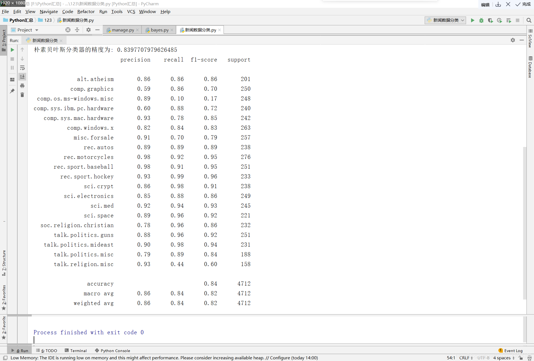534x361 pixels.
Task: Pause output in the Run panel
Action: (x=12, y=68)
